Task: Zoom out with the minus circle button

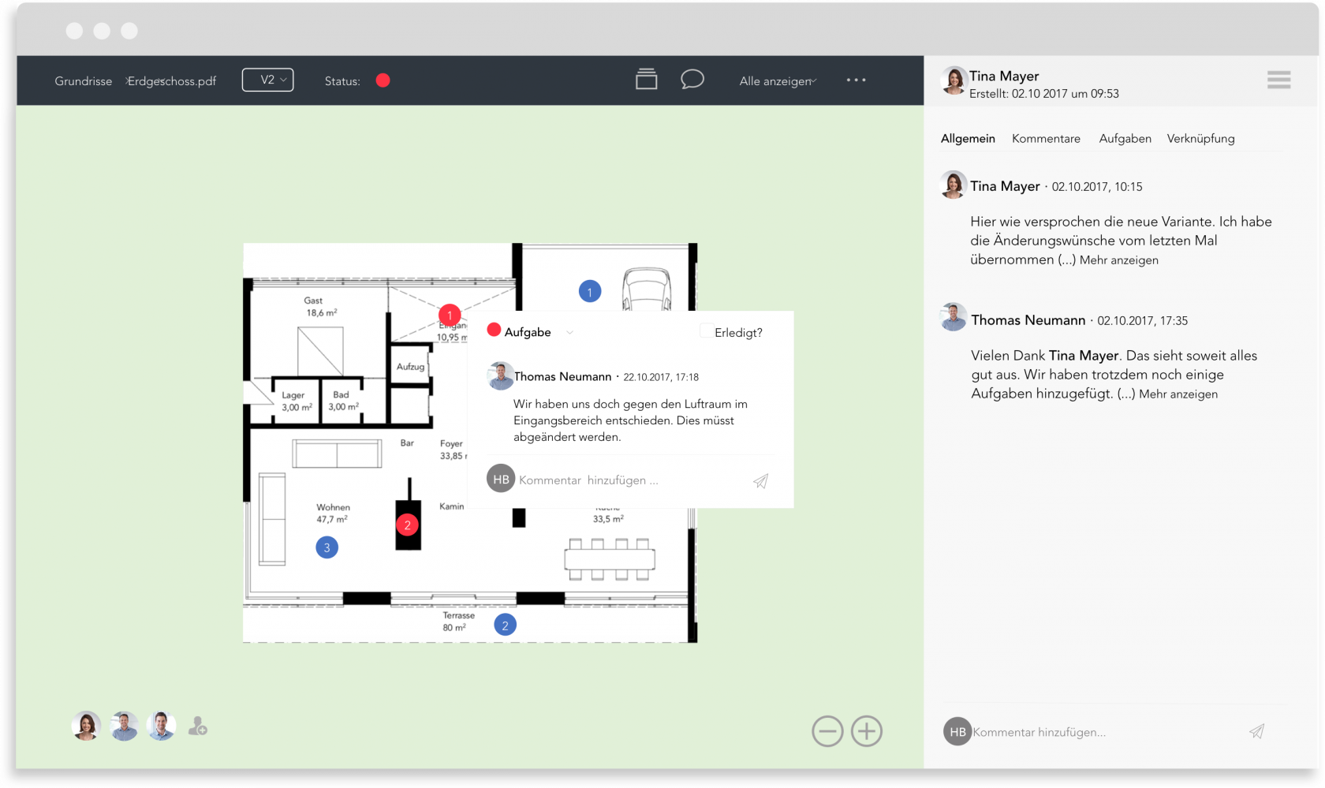Action: [x=827, y=731]
